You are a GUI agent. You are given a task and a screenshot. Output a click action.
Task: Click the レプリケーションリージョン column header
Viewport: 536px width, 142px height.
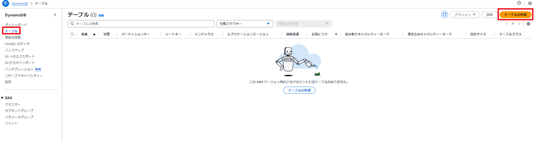[x=248, y=34]
